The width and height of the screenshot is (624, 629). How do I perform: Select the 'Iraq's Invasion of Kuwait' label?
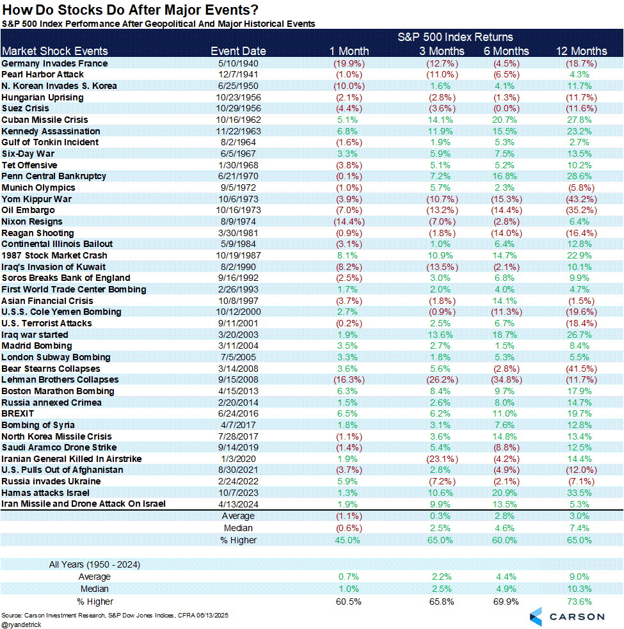[x=53, y=267]
